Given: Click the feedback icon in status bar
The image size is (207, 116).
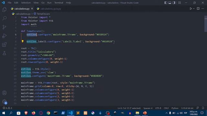Looking at the screenshot, I should click(198, 108).
